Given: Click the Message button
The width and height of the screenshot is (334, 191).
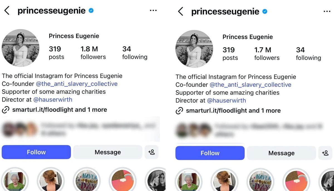Looking at the screenshot, I should (107, 152).
